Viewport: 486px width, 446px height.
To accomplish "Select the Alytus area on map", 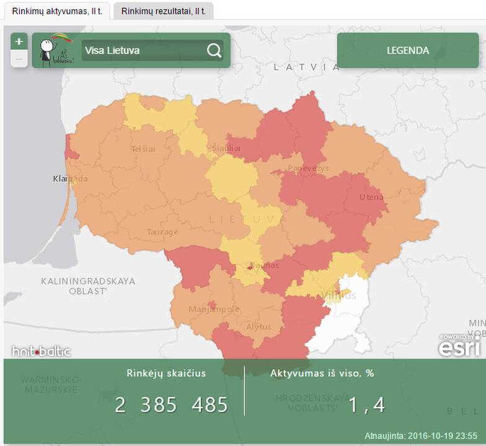I will point(259,327).
